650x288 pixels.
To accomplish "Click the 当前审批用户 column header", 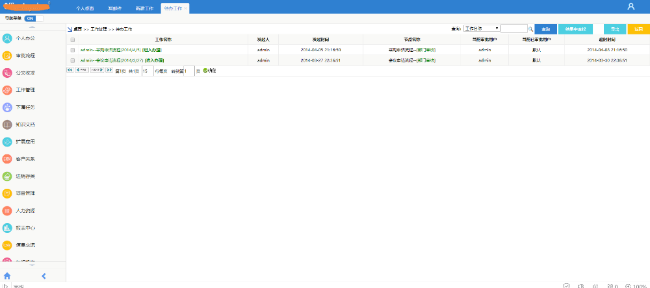I will [x=485, y=40].
